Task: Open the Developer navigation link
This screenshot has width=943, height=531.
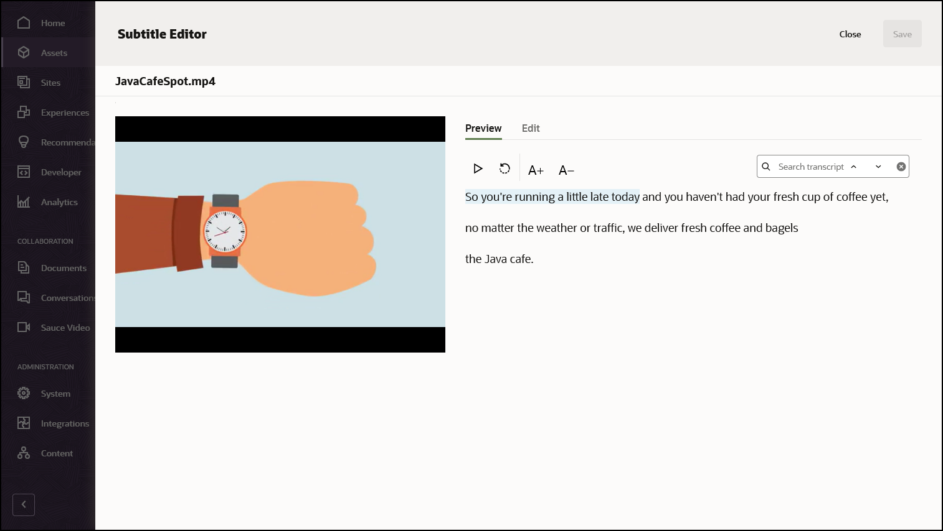Action: pos(61,172)
